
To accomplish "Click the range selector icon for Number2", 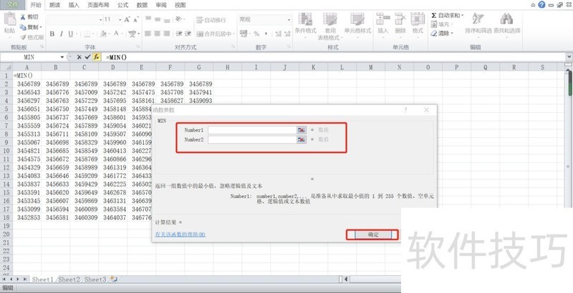I will click(x=302, y=140).
